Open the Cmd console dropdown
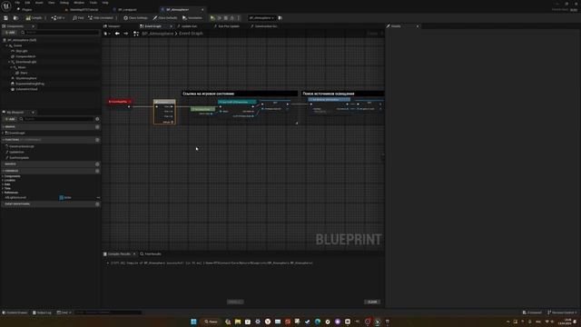Viewport: 581px width, 327px height. [64, 312]
